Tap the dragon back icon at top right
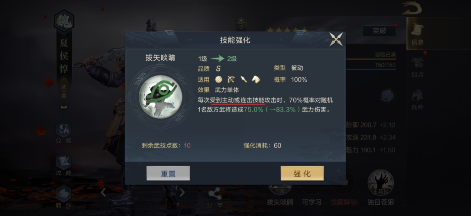 click(x=412, y=8)
